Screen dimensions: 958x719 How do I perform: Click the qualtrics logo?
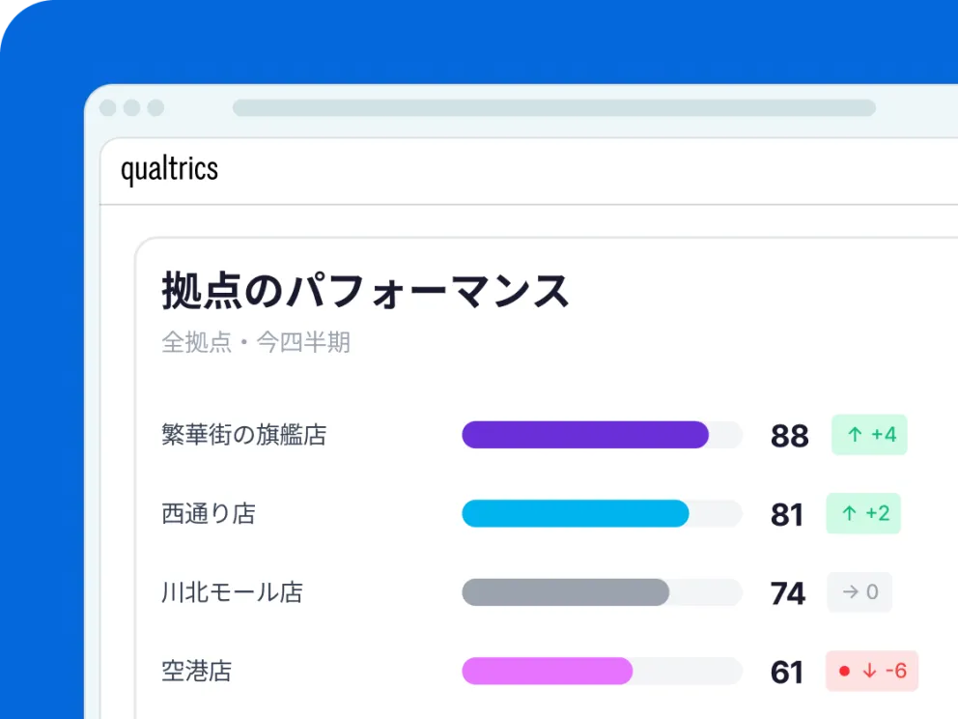169,169
